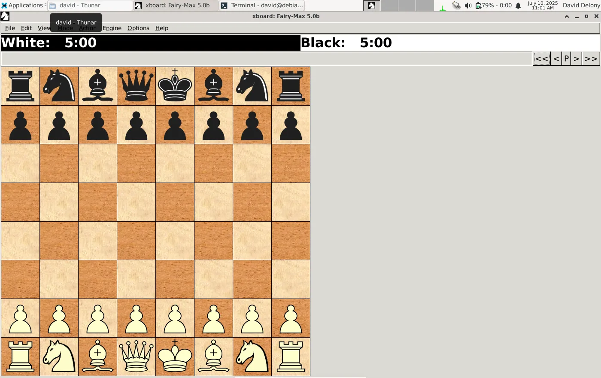Select the white king piece
601x378 pixels.
coord(175,357)
